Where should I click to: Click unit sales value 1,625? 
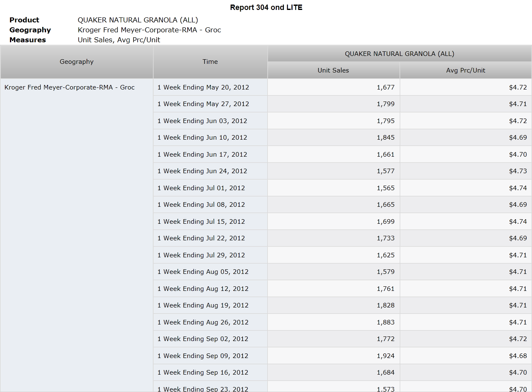click(386, 255)
